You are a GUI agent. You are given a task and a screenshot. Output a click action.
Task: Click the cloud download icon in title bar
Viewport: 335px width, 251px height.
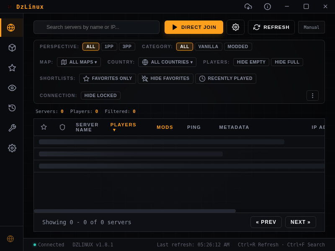point(248,7)
